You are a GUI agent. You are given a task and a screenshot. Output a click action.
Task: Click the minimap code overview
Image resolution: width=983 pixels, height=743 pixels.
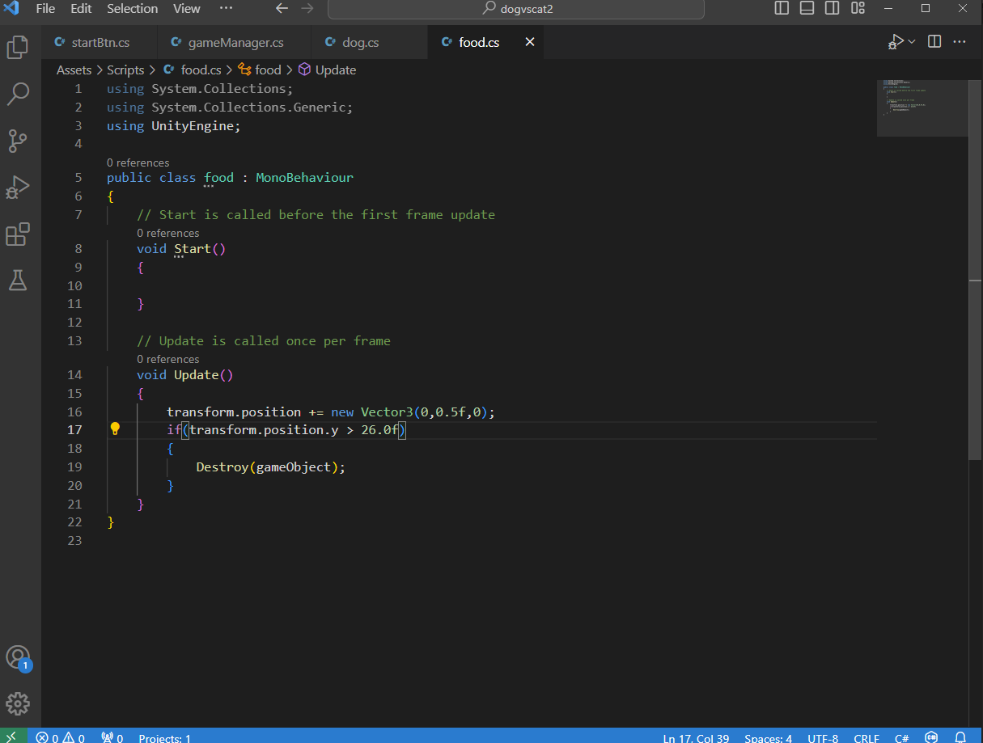coord(922,108)
